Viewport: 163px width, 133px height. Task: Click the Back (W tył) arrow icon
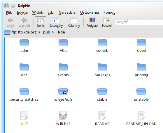(x=10, y=20)
